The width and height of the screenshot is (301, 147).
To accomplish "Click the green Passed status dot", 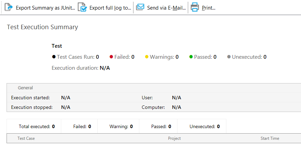I will 191,57.
